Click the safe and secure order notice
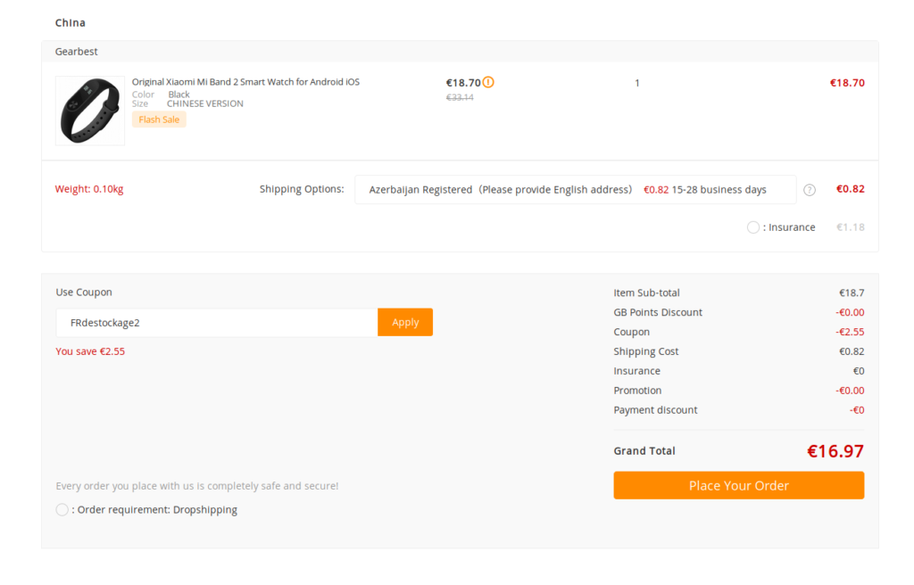The image size is (914, 585). (x=197, y=486)
